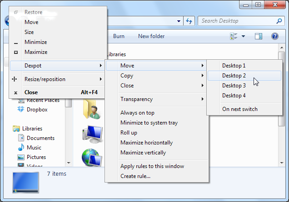
Task: Click the change view icon
Action: [234, 36]
